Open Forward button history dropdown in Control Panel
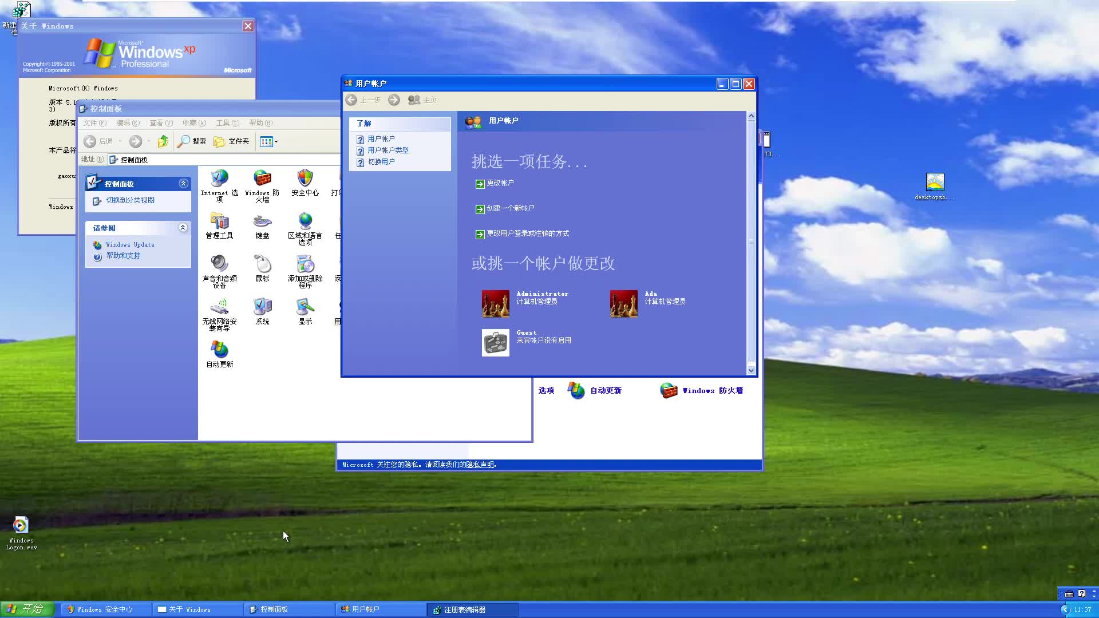This screenshot has height=618, width=1099. pos(149,141)
